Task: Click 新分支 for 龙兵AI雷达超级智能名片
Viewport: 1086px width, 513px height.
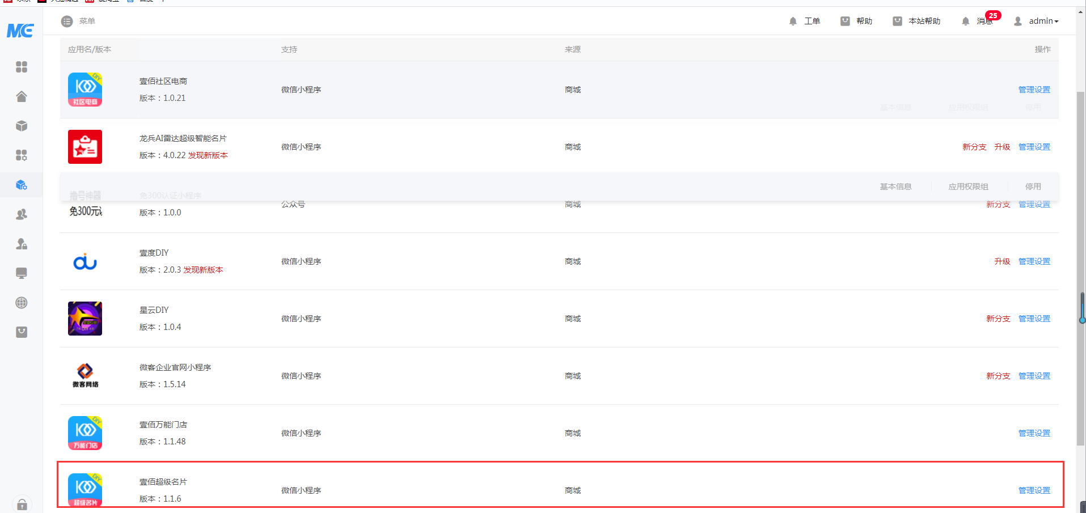Action: tap(974, 147)
